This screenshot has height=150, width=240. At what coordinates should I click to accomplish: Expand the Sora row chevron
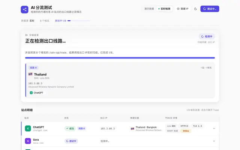click(x=214, y=141)
